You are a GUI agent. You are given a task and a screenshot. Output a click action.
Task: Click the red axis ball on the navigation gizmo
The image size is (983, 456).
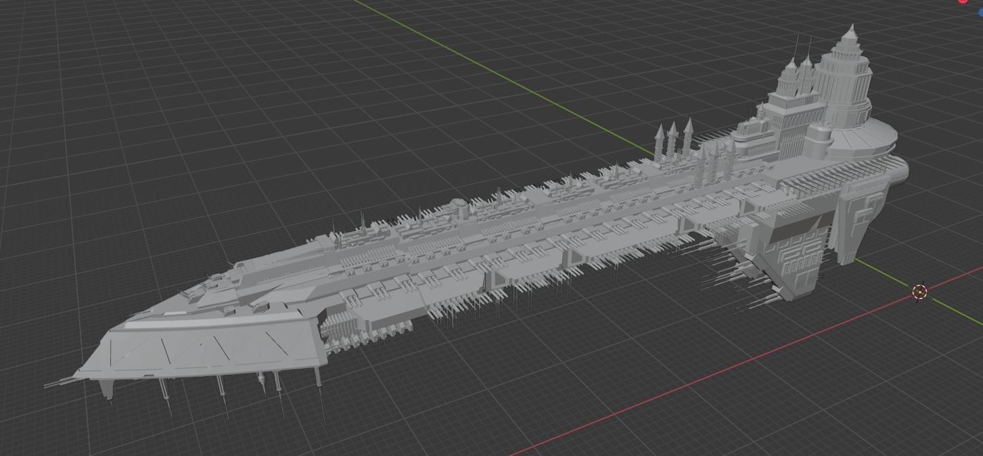point(963,3)
